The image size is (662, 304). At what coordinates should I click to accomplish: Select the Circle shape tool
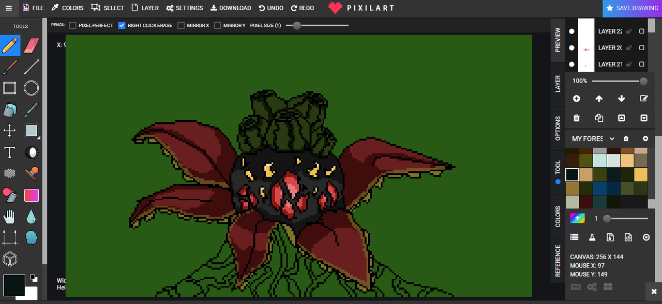point(32,88)
